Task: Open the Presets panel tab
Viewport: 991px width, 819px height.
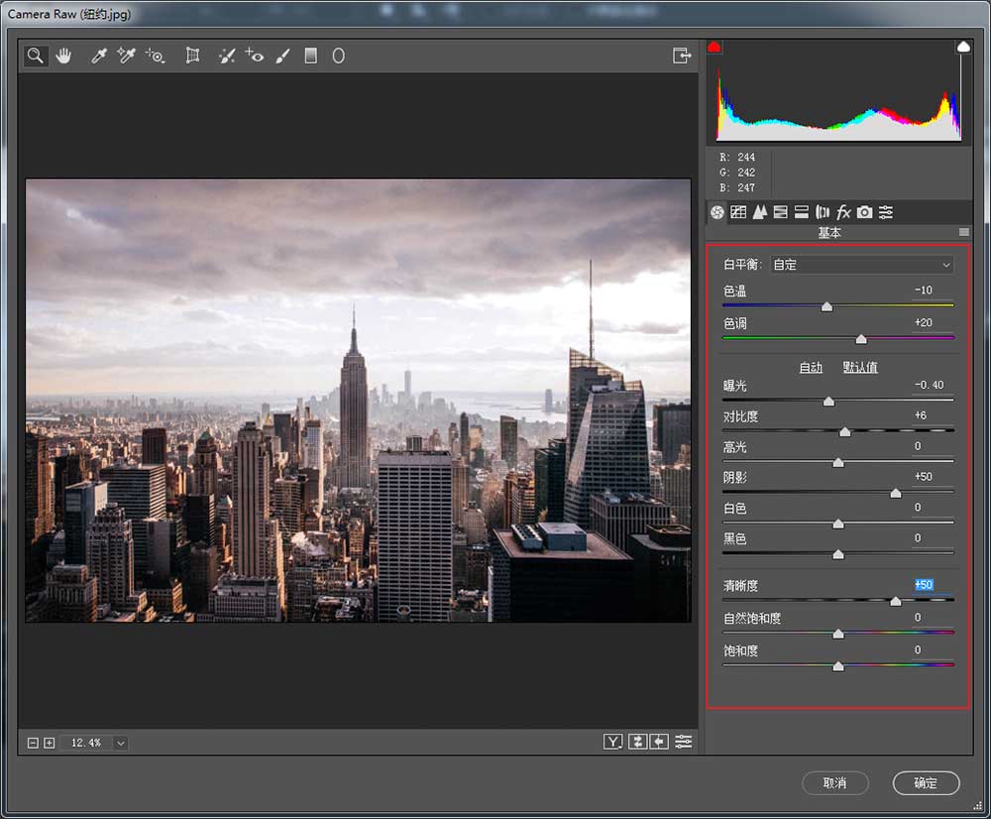Action: 886,212
